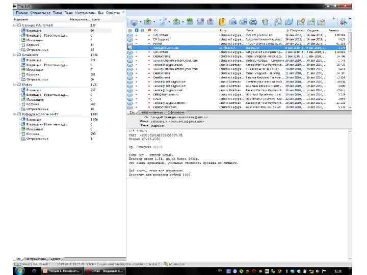The image size is (367, 275).
Task: Click the create new message pen icon
Action: point(163,22)
